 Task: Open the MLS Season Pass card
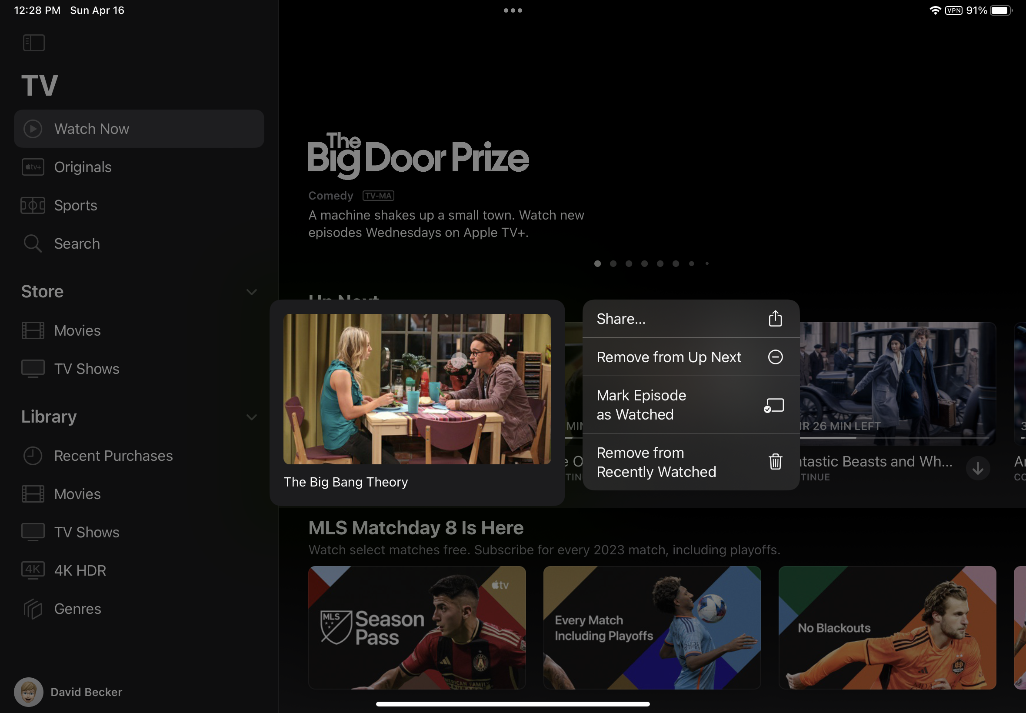(417, 628)
